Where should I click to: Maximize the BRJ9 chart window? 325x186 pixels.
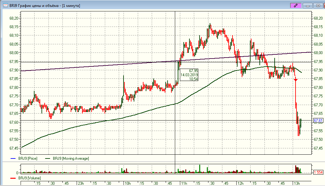point(317,5)
